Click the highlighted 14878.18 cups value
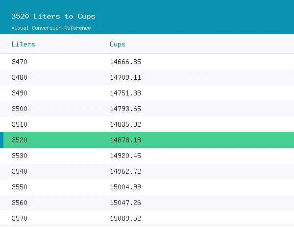The height and width of the screenshot is (228, 294). (125, 140)
